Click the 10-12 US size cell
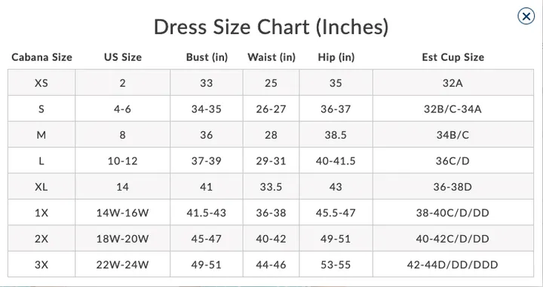This screenshot has height=287, width=543. click(123, 160)
